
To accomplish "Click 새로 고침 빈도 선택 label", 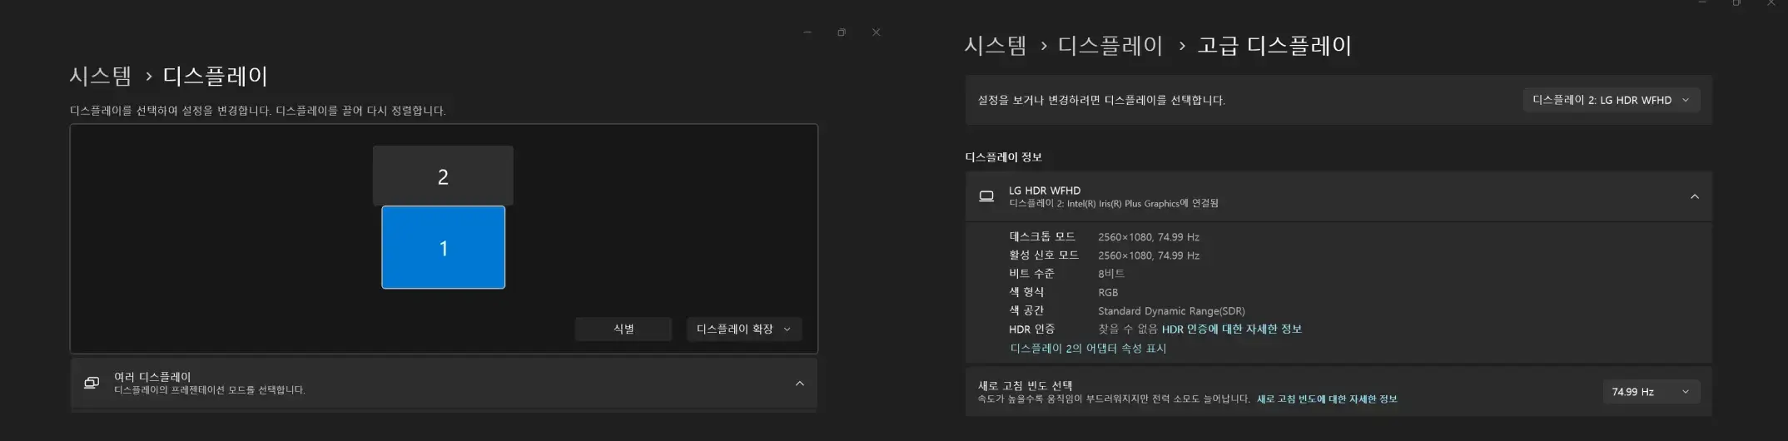I will (1025, 385).
